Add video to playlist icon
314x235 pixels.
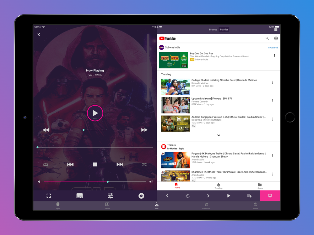[249, 196]
